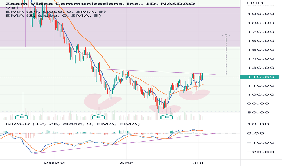Image resolution: width=282 pixels, height=166 pixels.
Task: Click the 110.00 price scale label
Action: tap(261, 86)
